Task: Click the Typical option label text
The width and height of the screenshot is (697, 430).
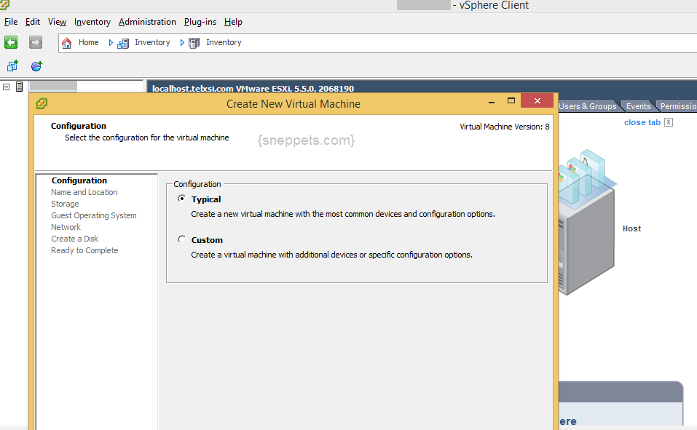Action: point(206,199)
